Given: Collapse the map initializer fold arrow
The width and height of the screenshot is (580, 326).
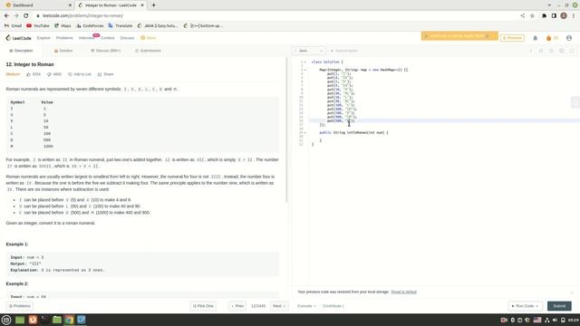Looking at the screenshot, I should click(305, 70).
